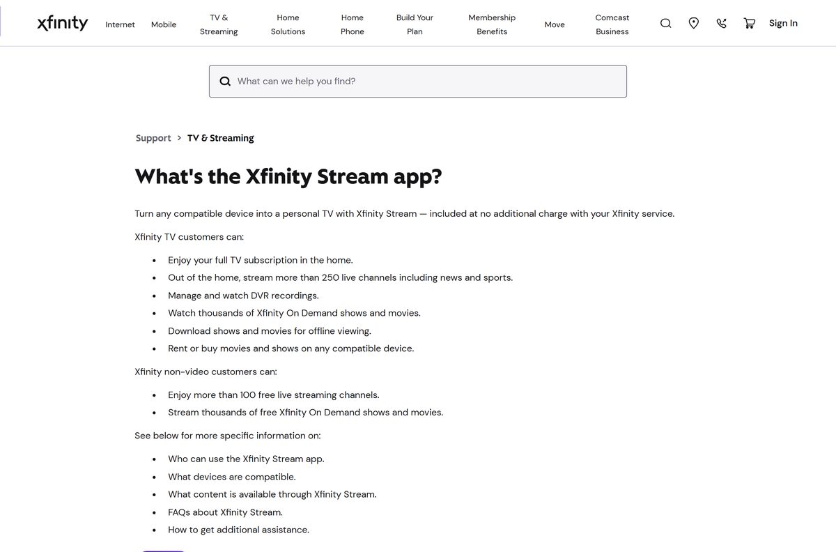Click the Xfinity logo
This screenshot has height=552, width=836.
pos(63,24)
